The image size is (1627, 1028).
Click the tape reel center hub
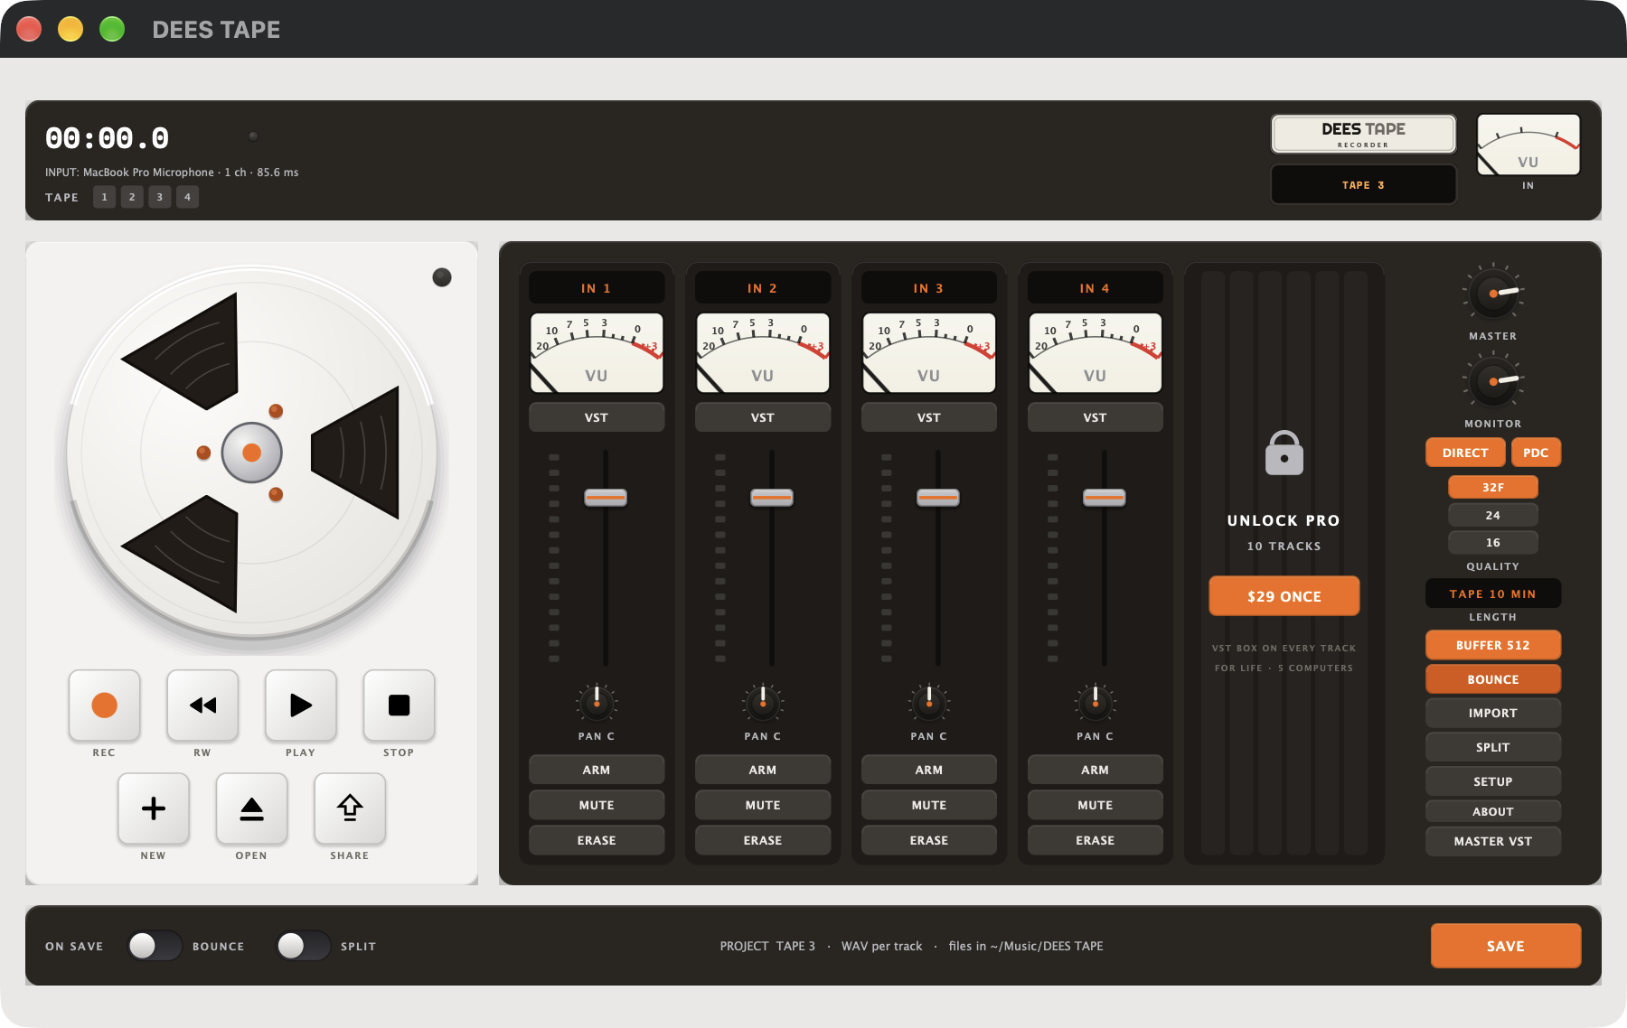[252, 453]
